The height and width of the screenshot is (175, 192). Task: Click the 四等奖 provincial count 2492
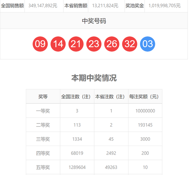coord(111,153)
